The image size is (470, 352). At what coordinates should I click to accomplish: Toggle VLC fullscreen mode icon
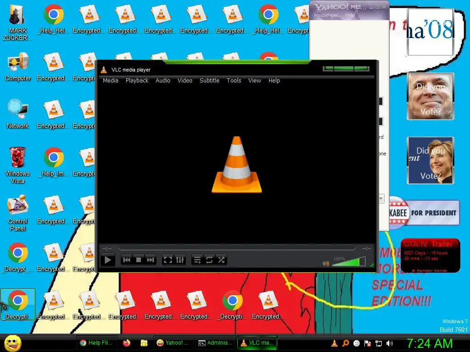168,260
